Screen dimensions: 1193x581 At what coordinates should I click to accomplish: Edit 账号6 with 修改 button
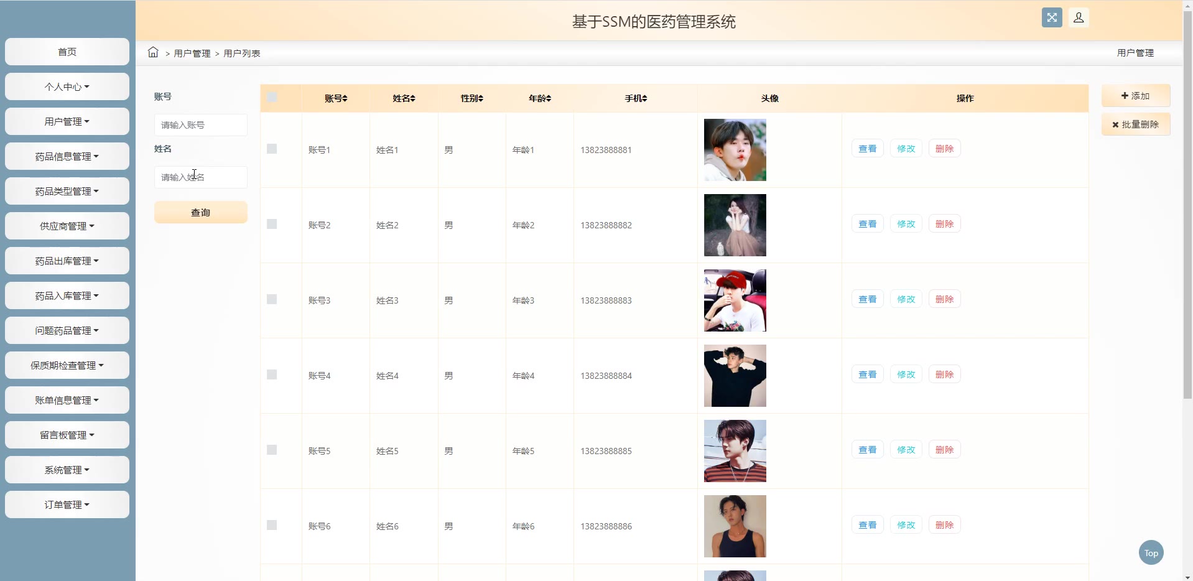point(906,525)
